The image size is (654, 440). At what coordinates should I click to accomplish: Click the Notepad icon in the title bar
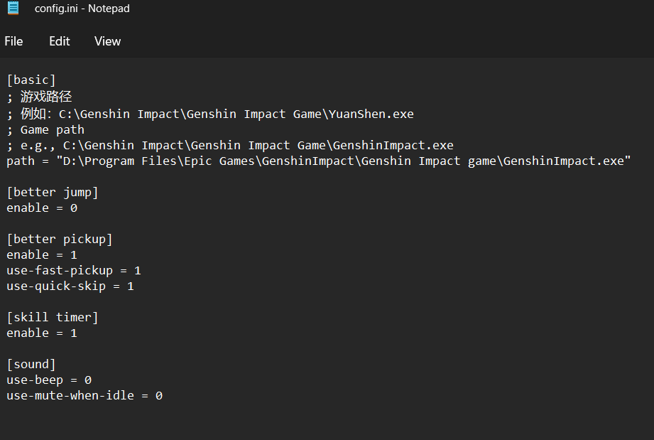[x=13, y=8]
